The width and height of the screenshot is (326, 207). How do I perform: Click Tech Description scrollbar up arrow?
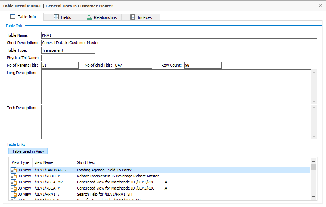(x=314, y=108)
